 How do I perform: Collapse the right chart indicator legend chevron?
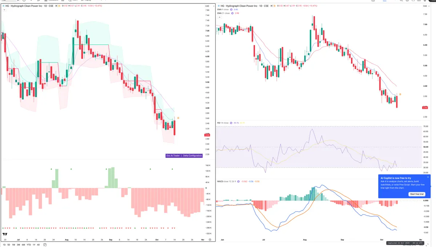pyautogui.click(x=219, y=17)
